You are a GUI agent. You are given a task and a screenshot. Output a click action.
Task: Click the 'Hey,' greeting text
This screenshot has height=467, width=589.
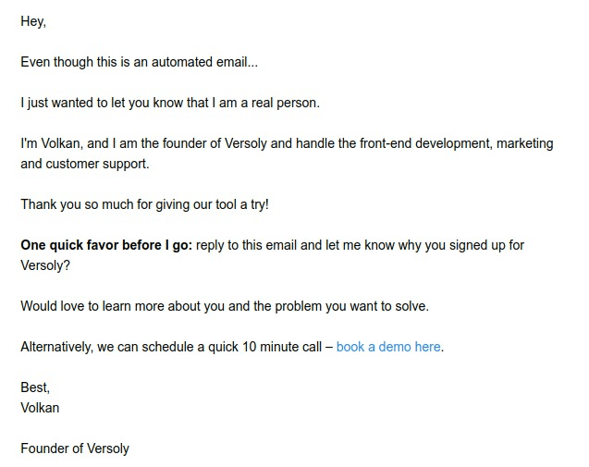point(33,21)
